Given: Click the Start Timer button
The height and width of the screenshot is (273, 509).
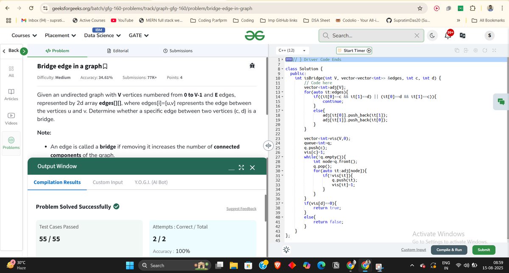Looking at the screenshot, I should coord(354,50).
